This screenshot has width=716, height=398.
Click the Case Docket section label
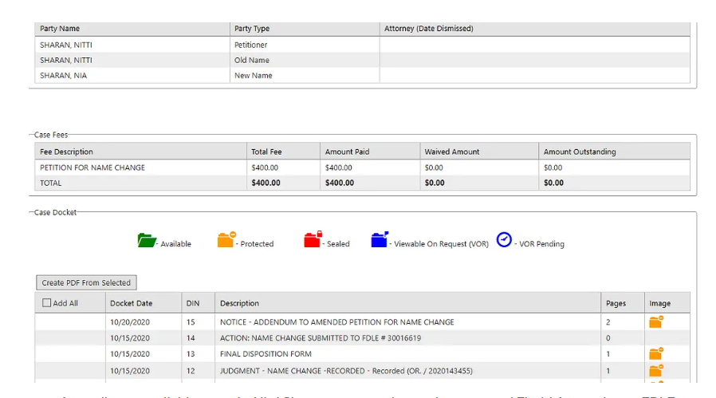coord(55,212)
